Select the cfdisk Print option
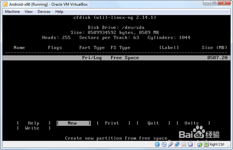Screen dimensions: 233x150 [x=114, y=123]
